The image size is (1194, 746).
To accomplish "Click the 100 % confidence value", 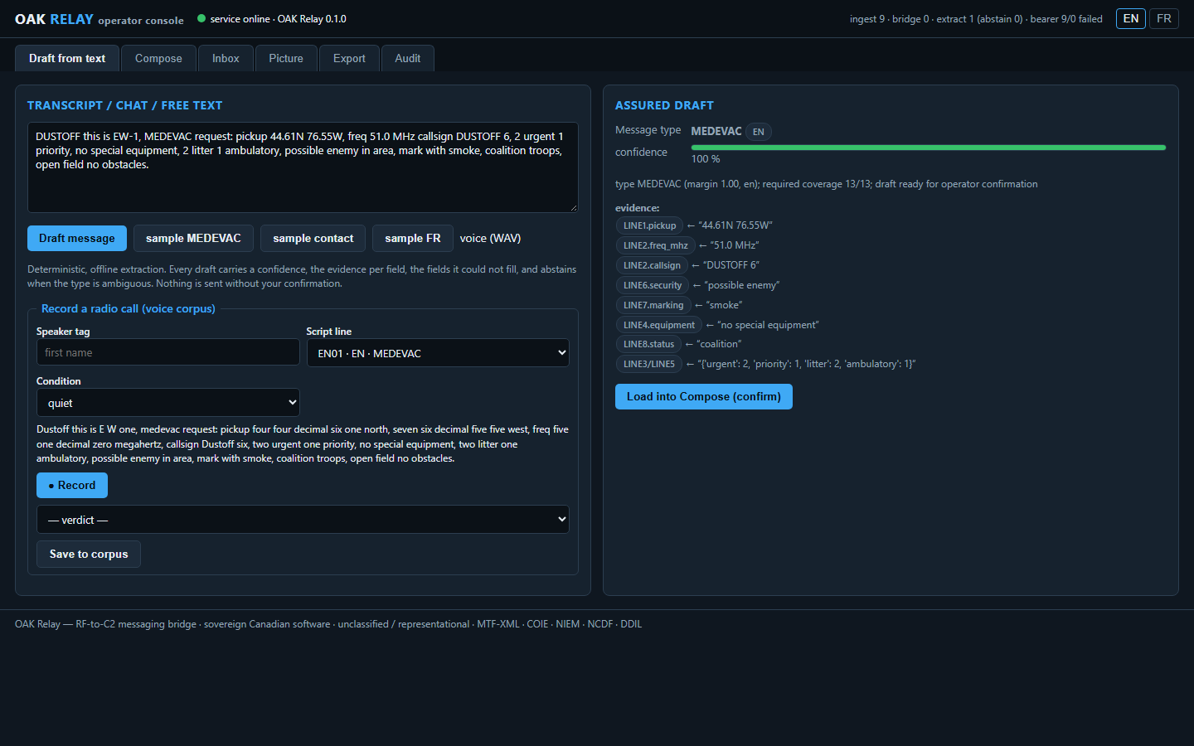I will click(x=706, y=159).
